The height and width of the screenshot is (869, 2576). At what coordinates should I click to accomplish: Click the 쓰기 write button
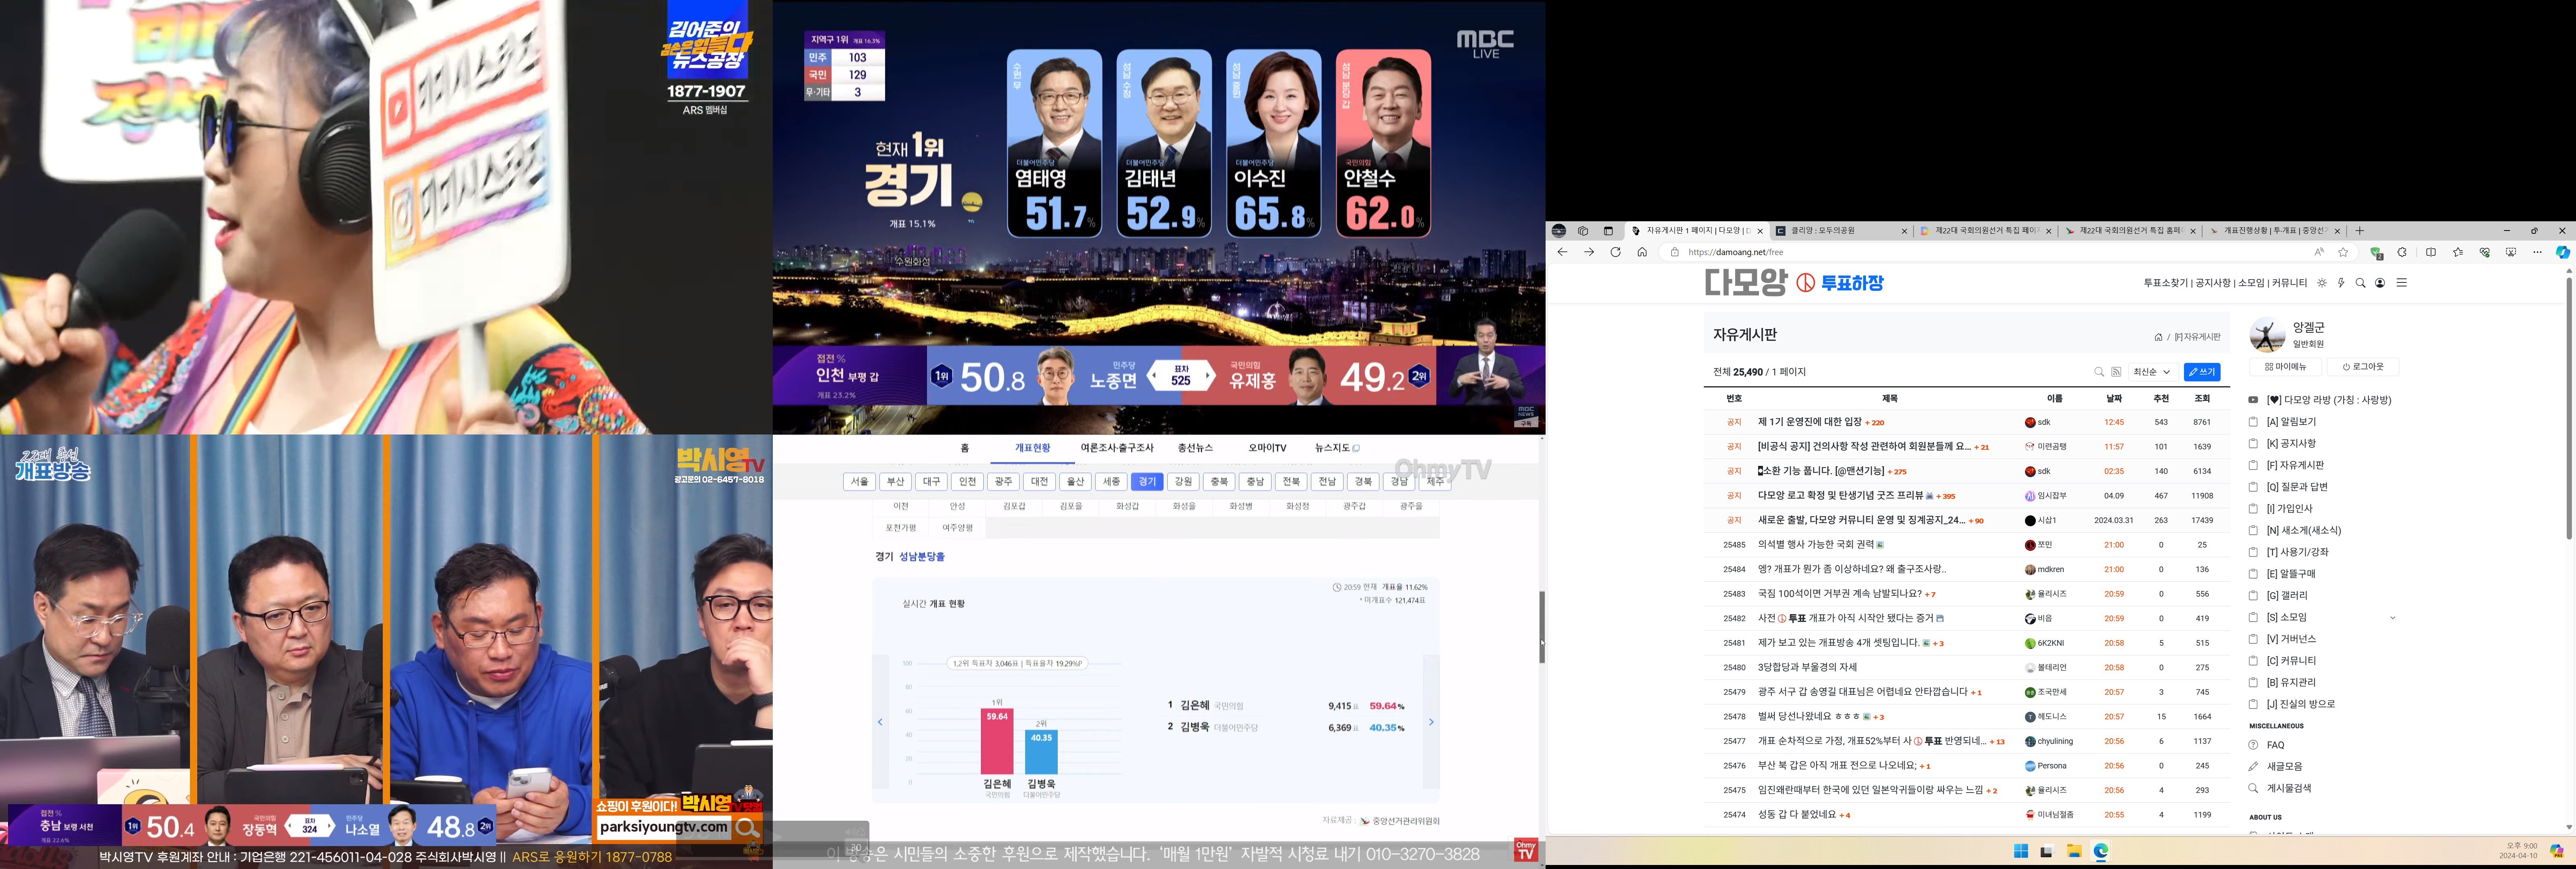[2202, 372]
